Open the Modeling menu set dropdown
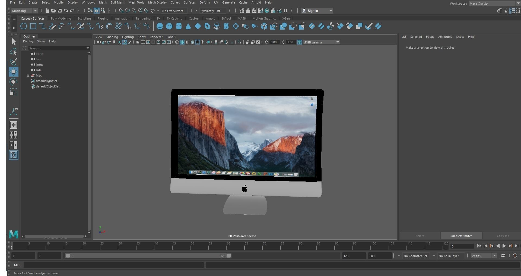Viewport: 521px width, 276px height. point(24,11)
